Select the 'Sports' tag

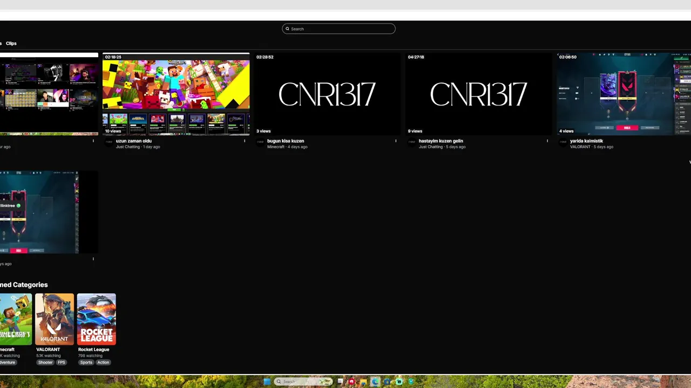point(86,362)
